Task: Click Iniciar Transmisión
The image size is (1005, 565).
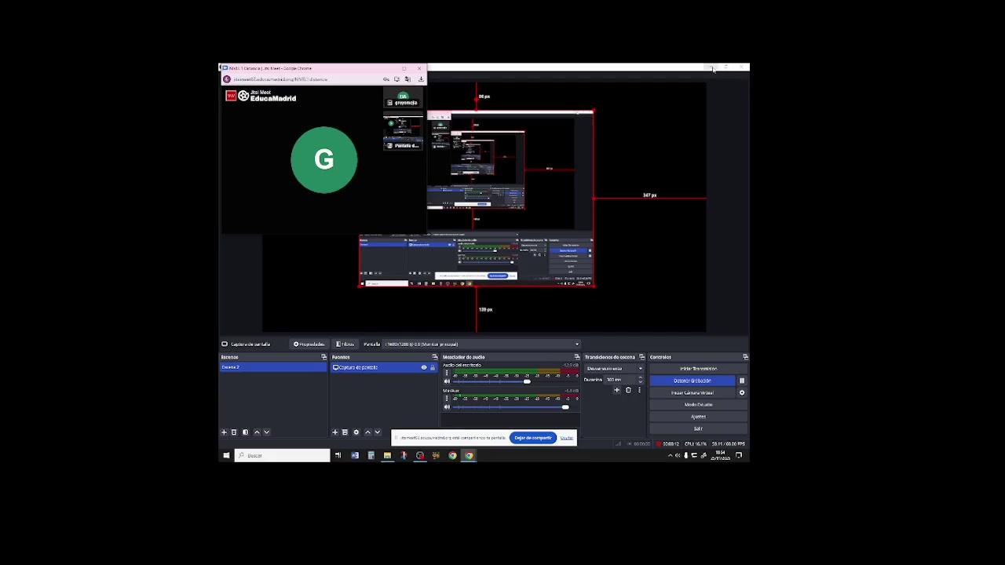Action: pos(698,368)
